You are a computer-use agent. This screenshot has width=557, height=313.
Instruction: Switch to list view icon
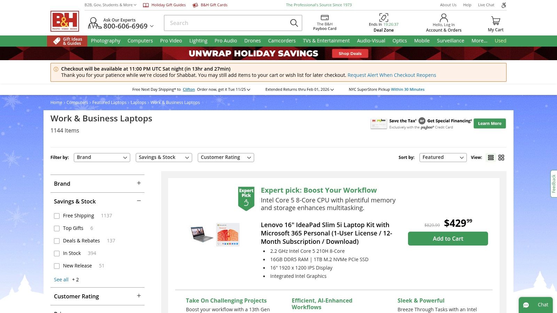point(491,158)
